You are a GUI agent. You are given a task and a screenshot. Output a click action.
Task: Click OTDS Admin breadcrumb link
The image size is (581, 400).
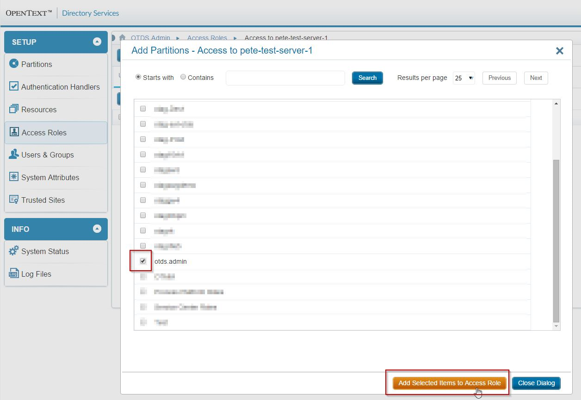click(x=150, y=38)
